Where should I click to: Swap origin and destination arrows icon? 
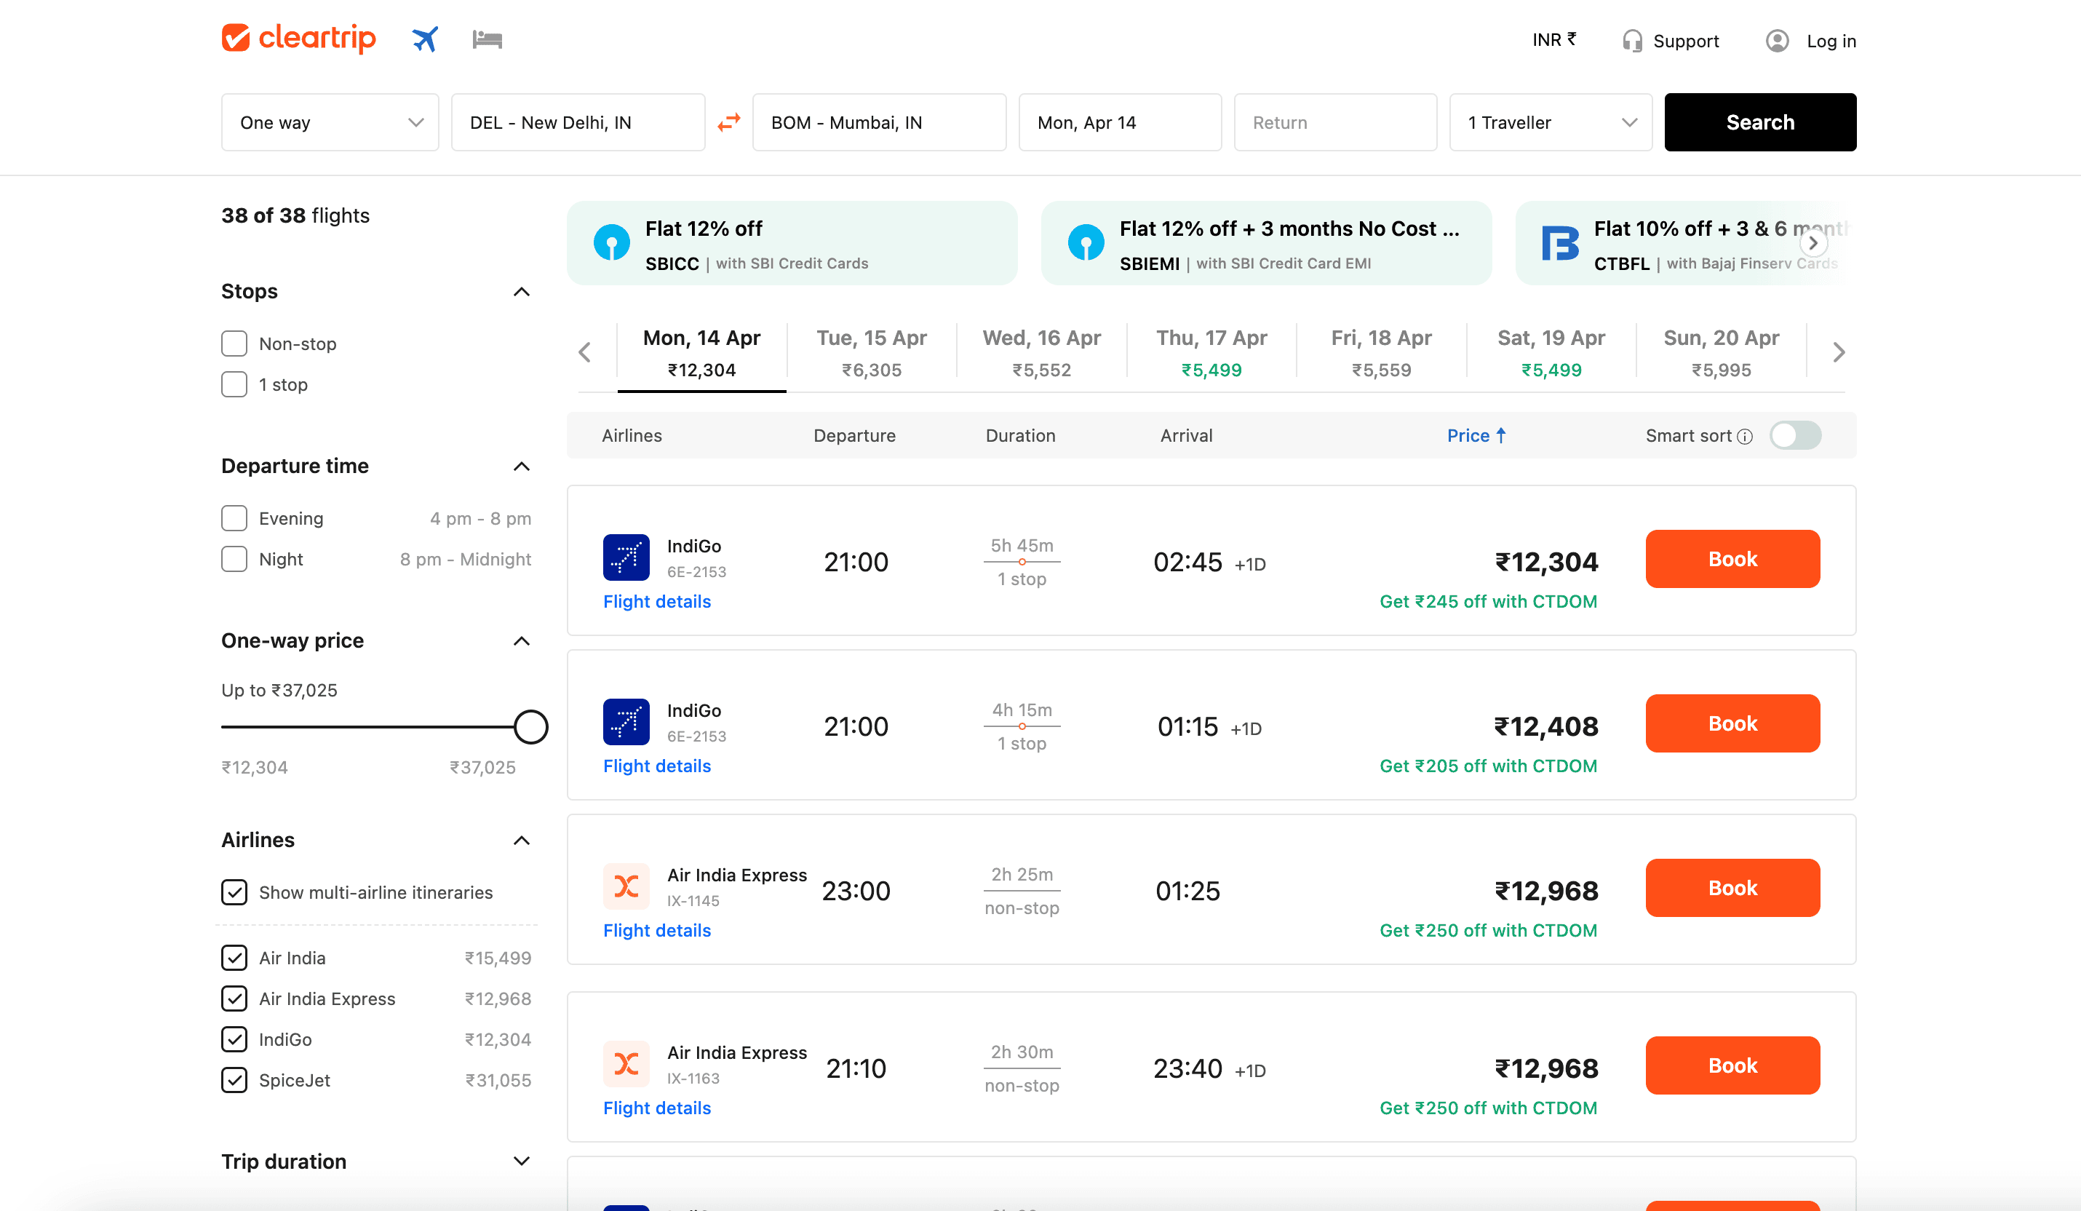coord(728,122)
